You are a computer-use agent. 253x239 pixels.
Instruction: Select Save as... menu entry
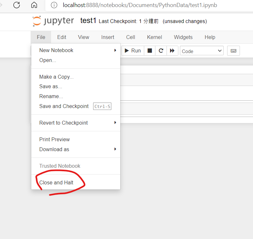(76, 87)
